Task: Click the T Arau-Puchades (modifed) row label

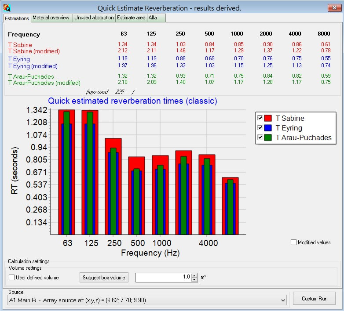Action: point(44,83)
